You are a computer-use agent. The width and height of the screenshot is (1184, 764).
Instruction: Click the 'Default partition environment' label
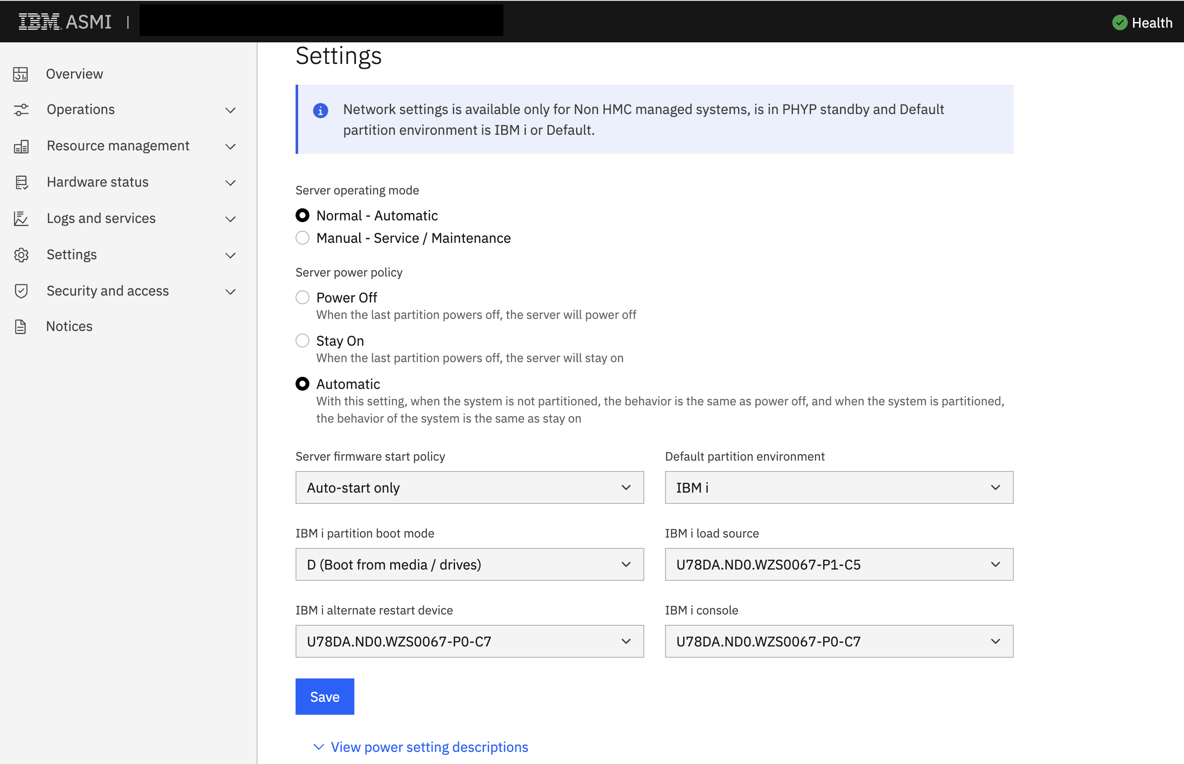pos(745,456)
